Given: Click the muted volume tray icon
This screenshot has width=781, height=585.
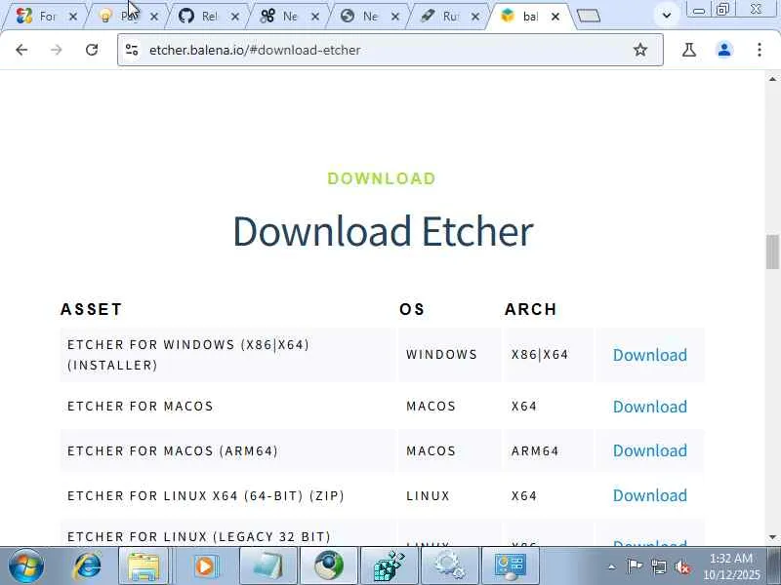Looking at the screenshot, I should pos(682,566).
